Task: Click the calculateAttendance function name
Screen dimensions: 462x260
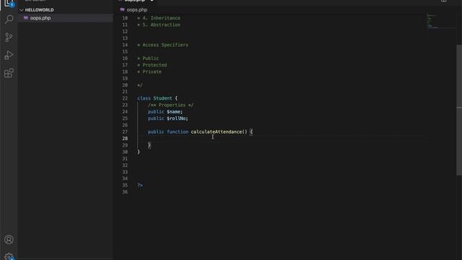Action: coord(217,131)
